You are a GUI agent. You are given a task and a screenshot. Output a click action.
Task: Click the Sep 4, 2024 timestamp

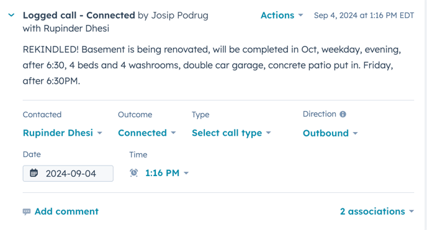364,15
